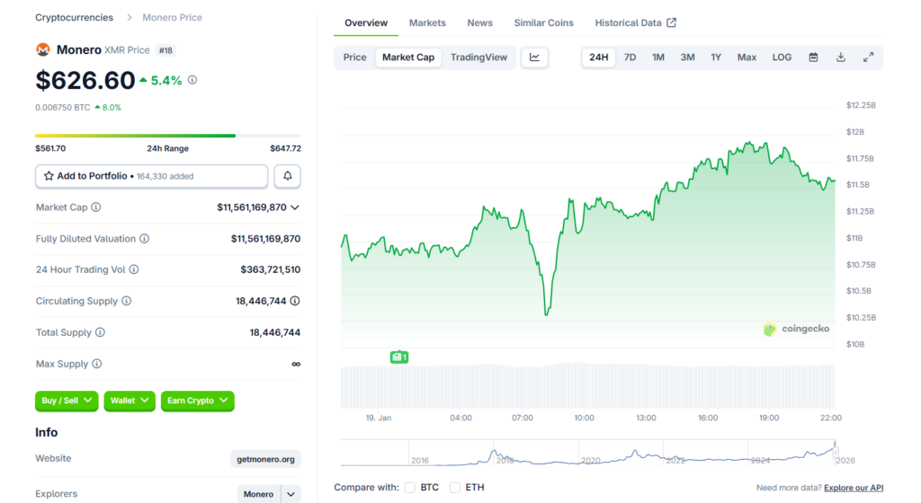Image resolution: width=921 pixels, height=503 pixels.
Task: Open the getmonero.org website link
Action: click(265, 459)
